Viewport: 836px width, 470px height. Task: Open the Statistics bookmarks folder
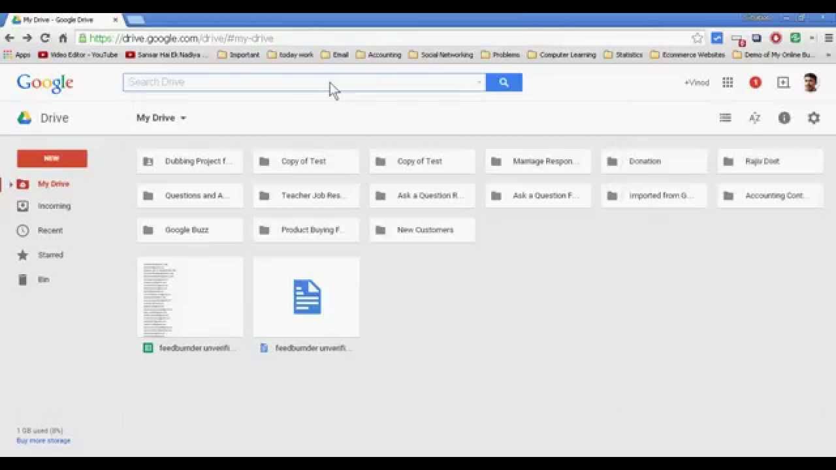pyautogui.click(x=623, y=55)
